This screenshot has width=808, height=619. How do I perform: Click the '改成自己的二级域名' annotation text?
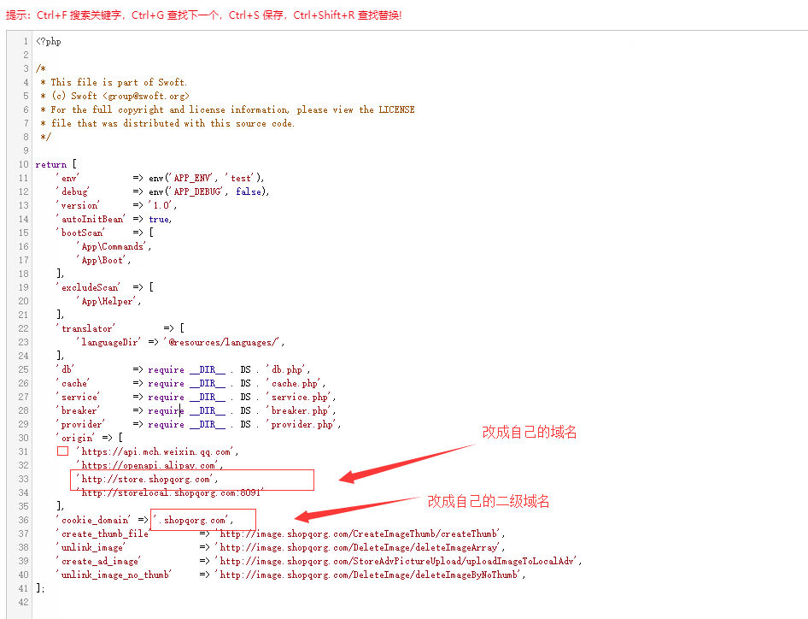pyautogui.click(x=489, y=501)
